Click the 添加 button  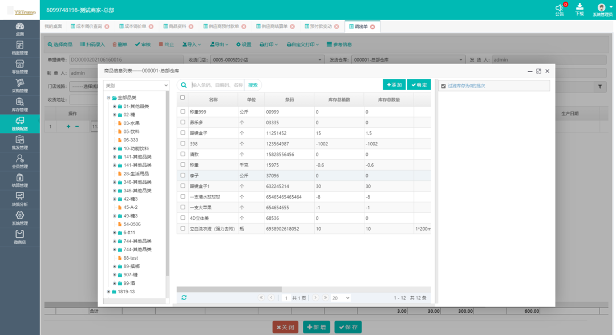pos(394,85)
